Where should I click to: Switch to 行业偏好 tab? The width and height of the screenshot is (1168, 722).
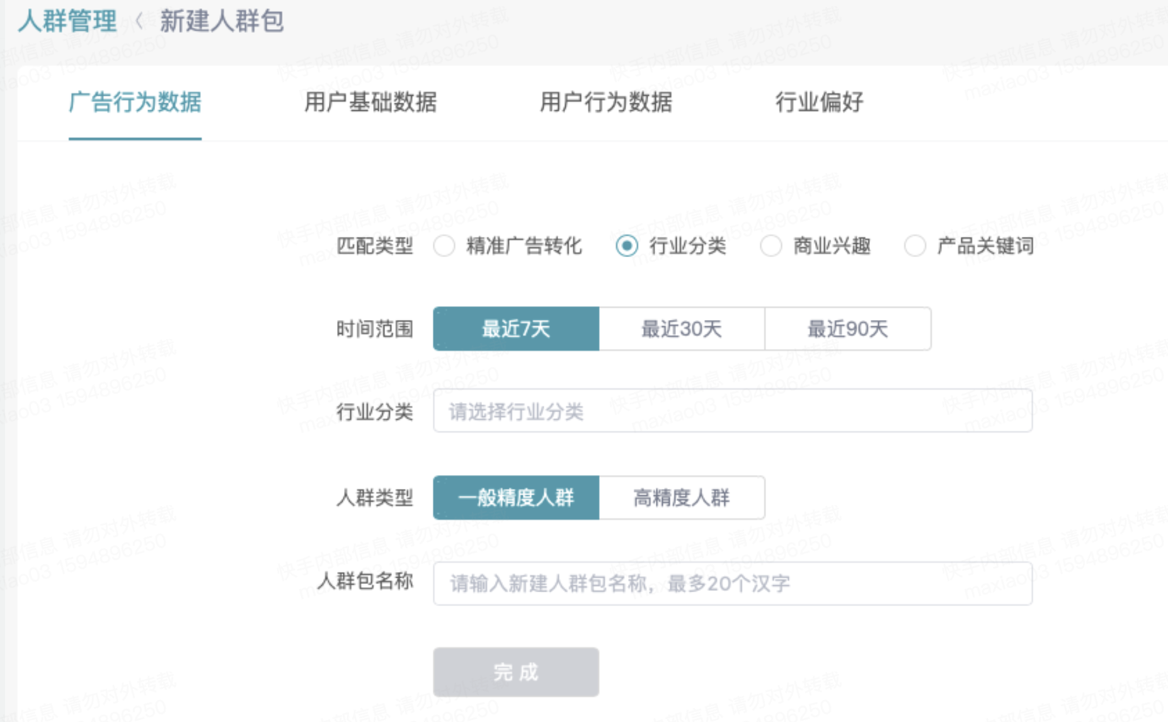point(819,101)
